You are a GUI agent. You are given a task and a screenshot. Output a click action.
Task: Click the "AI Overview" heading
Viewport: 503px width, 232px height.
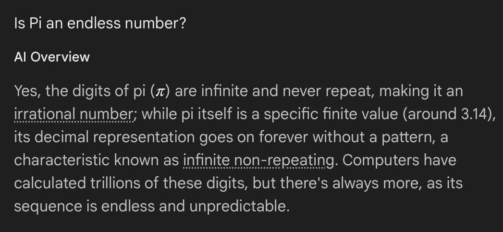pos(52,57)
